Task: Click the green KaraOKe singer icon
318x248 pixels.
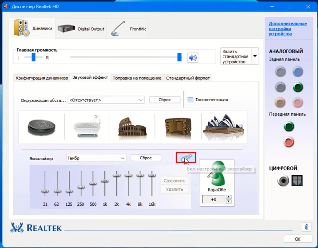Action: click(x=217, y=173)
